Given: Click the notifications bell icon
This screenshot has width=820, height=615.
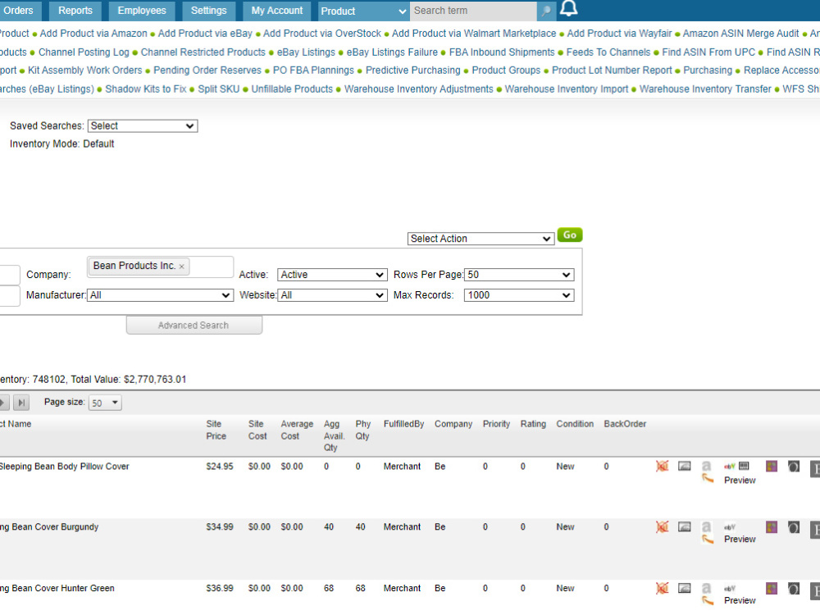Looking at the screenshot, I should click(568, 9).
